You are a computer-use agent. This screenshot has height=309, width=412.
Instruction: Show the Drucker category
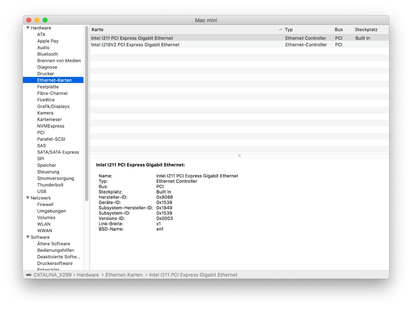(45, 74)
